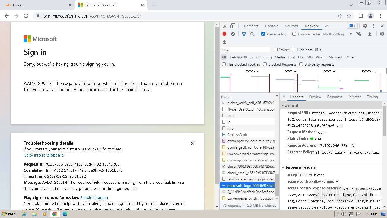Import HAR file with the upload arrow
387x218 pixels.
point(369,34)
